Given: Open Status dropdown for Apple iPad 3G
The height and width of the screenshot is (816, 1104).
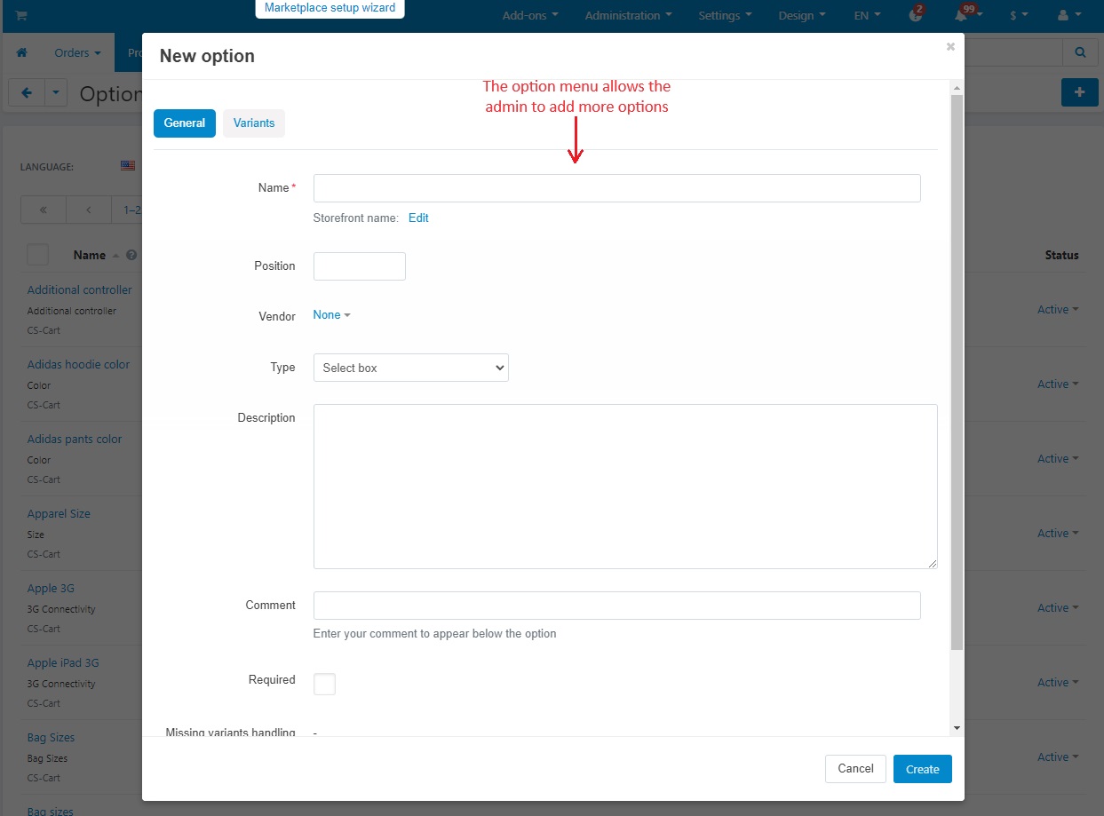Looking at the screenshot, I should [x=1058, y=683].
